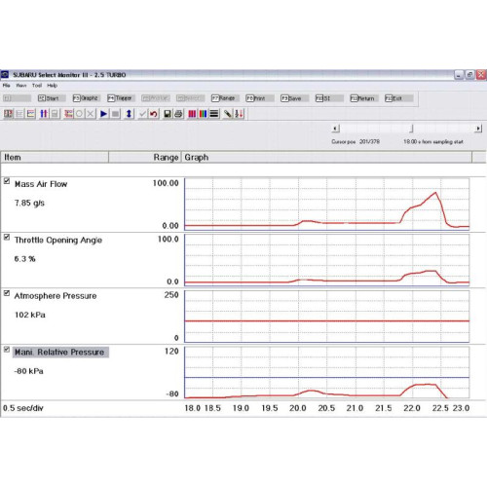Click the cursor position slider thumb
The image size is (487, 487).
coord(411,129)
